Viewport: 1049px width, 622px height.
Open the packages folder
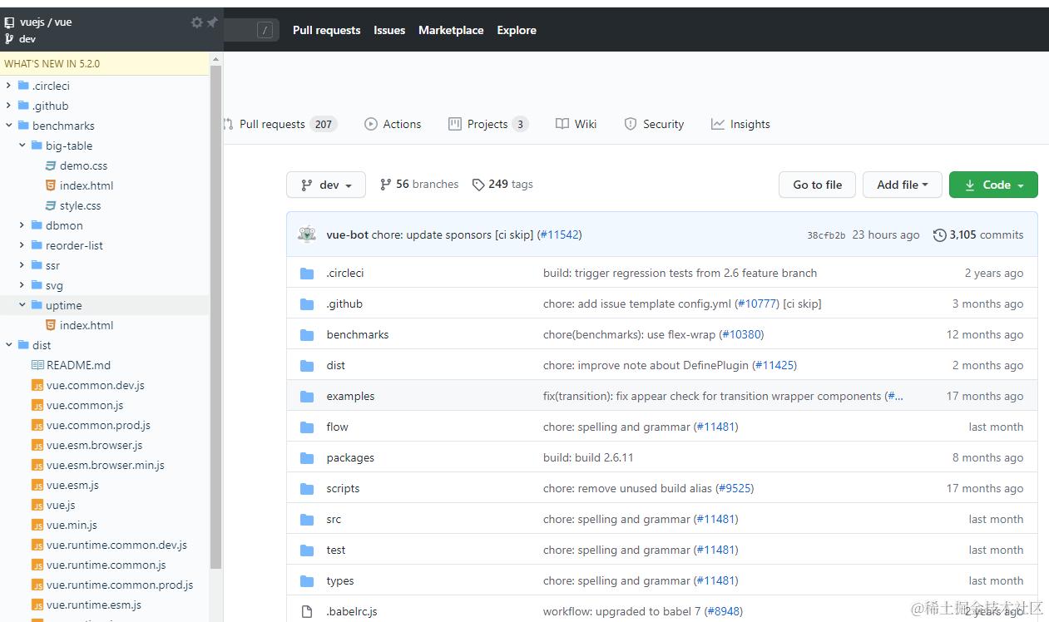pos(350,457)
